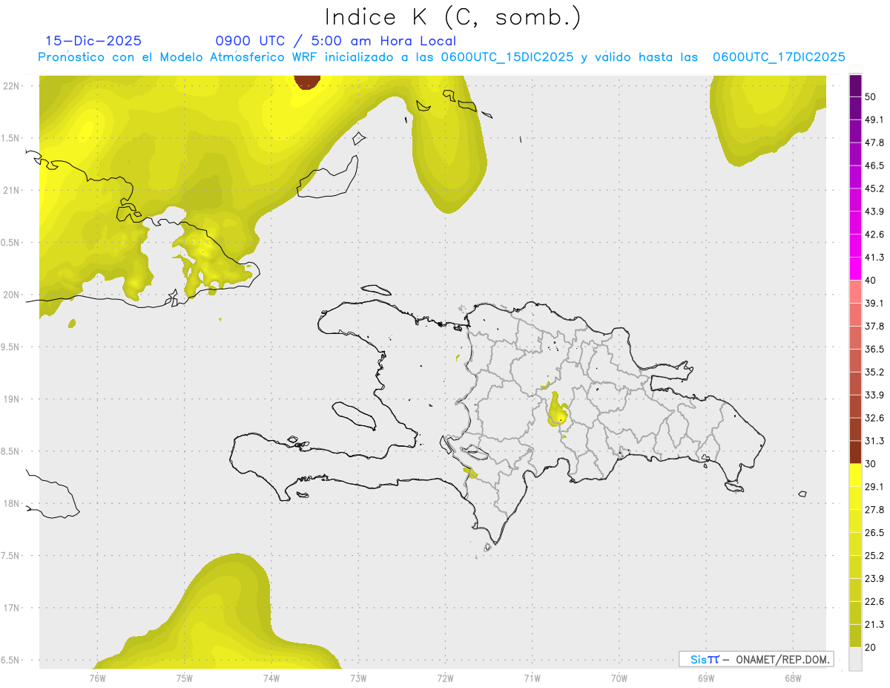
Task: Click the colorbar value '20'
Action: pyautogui.click(x=871, y=648)
